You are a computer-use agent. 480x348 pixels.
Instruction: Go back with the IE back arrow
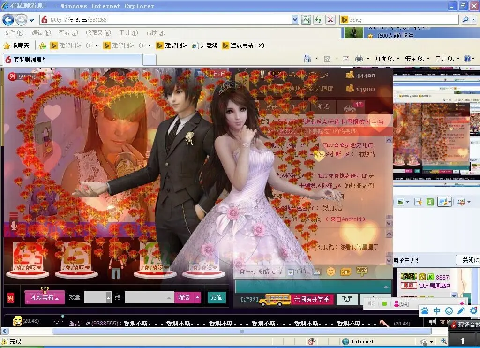pyautogui.click(x=8, y=20)
